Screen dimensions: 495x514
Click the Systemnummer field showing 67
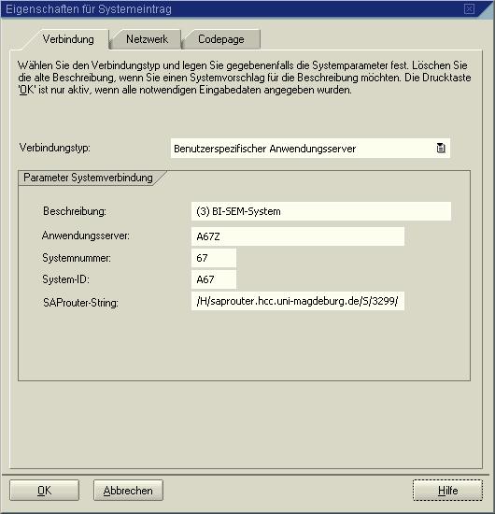click(x=214, y=258)
